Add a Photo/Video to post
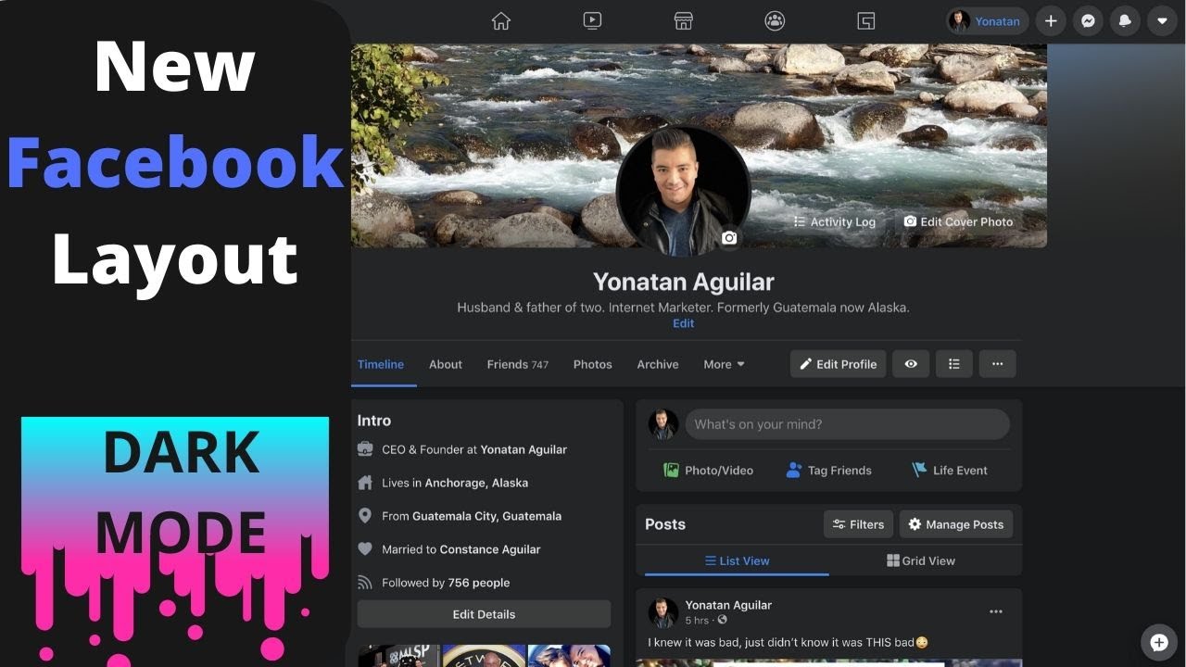 coord(708,471)
